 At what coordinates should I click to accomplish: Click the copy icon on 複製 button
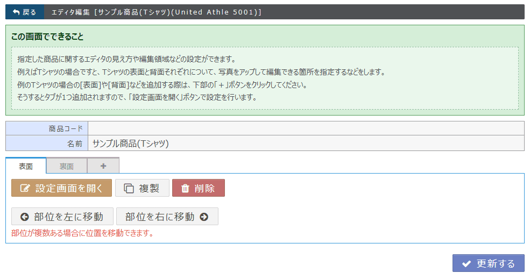[x=129, y=188]
